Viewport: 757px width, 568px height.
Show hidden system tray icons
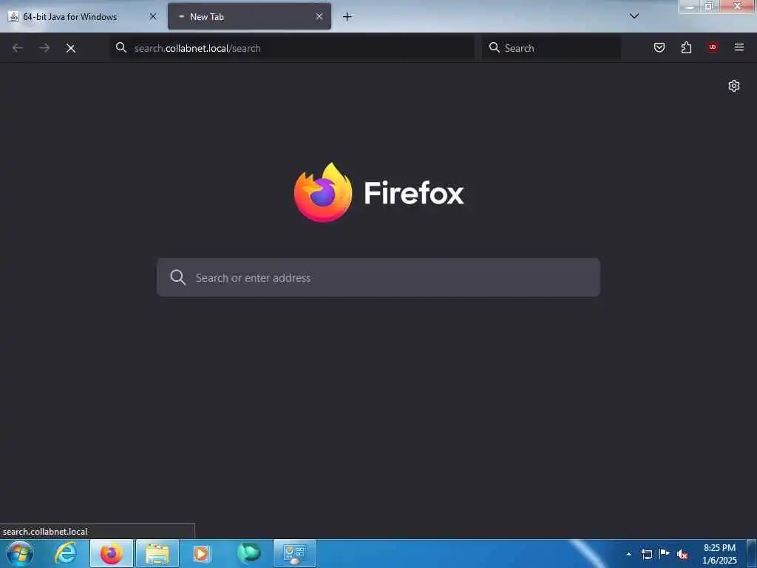pyautogui.click(x=628, y=554)
